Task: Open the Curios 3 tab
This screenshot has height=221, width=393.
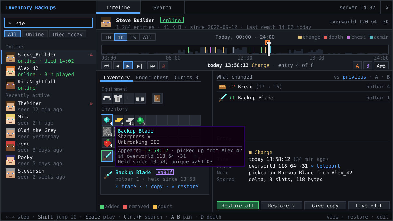Action: click(186, 77)
